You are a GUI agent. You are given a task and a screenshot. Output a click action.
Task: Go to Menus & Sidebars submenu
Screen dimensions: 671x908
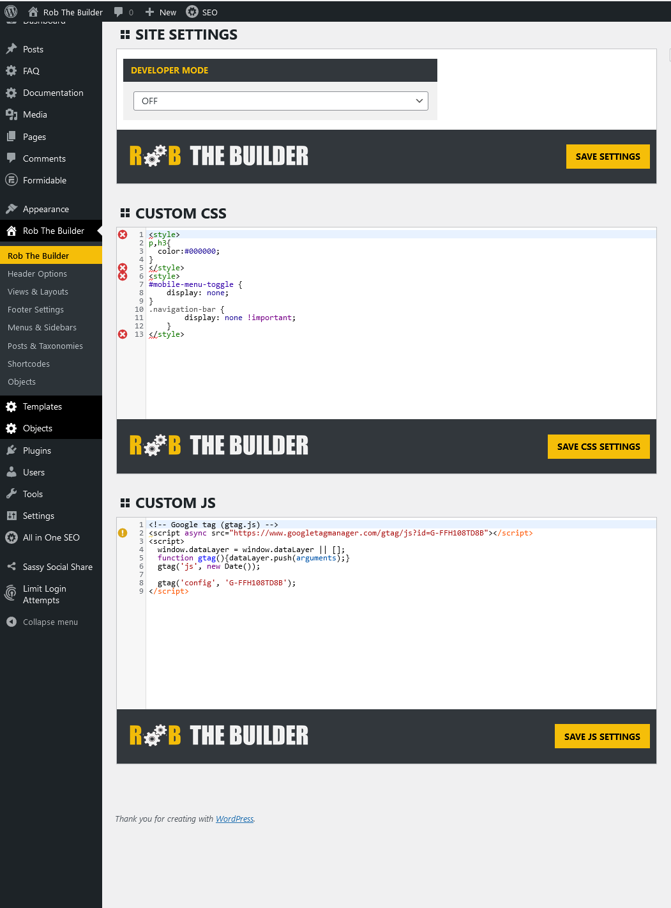[42, 327]
